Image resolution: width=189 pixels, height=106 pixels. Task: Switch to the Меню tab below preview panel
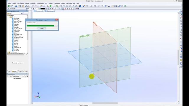(x=14, y=71)
